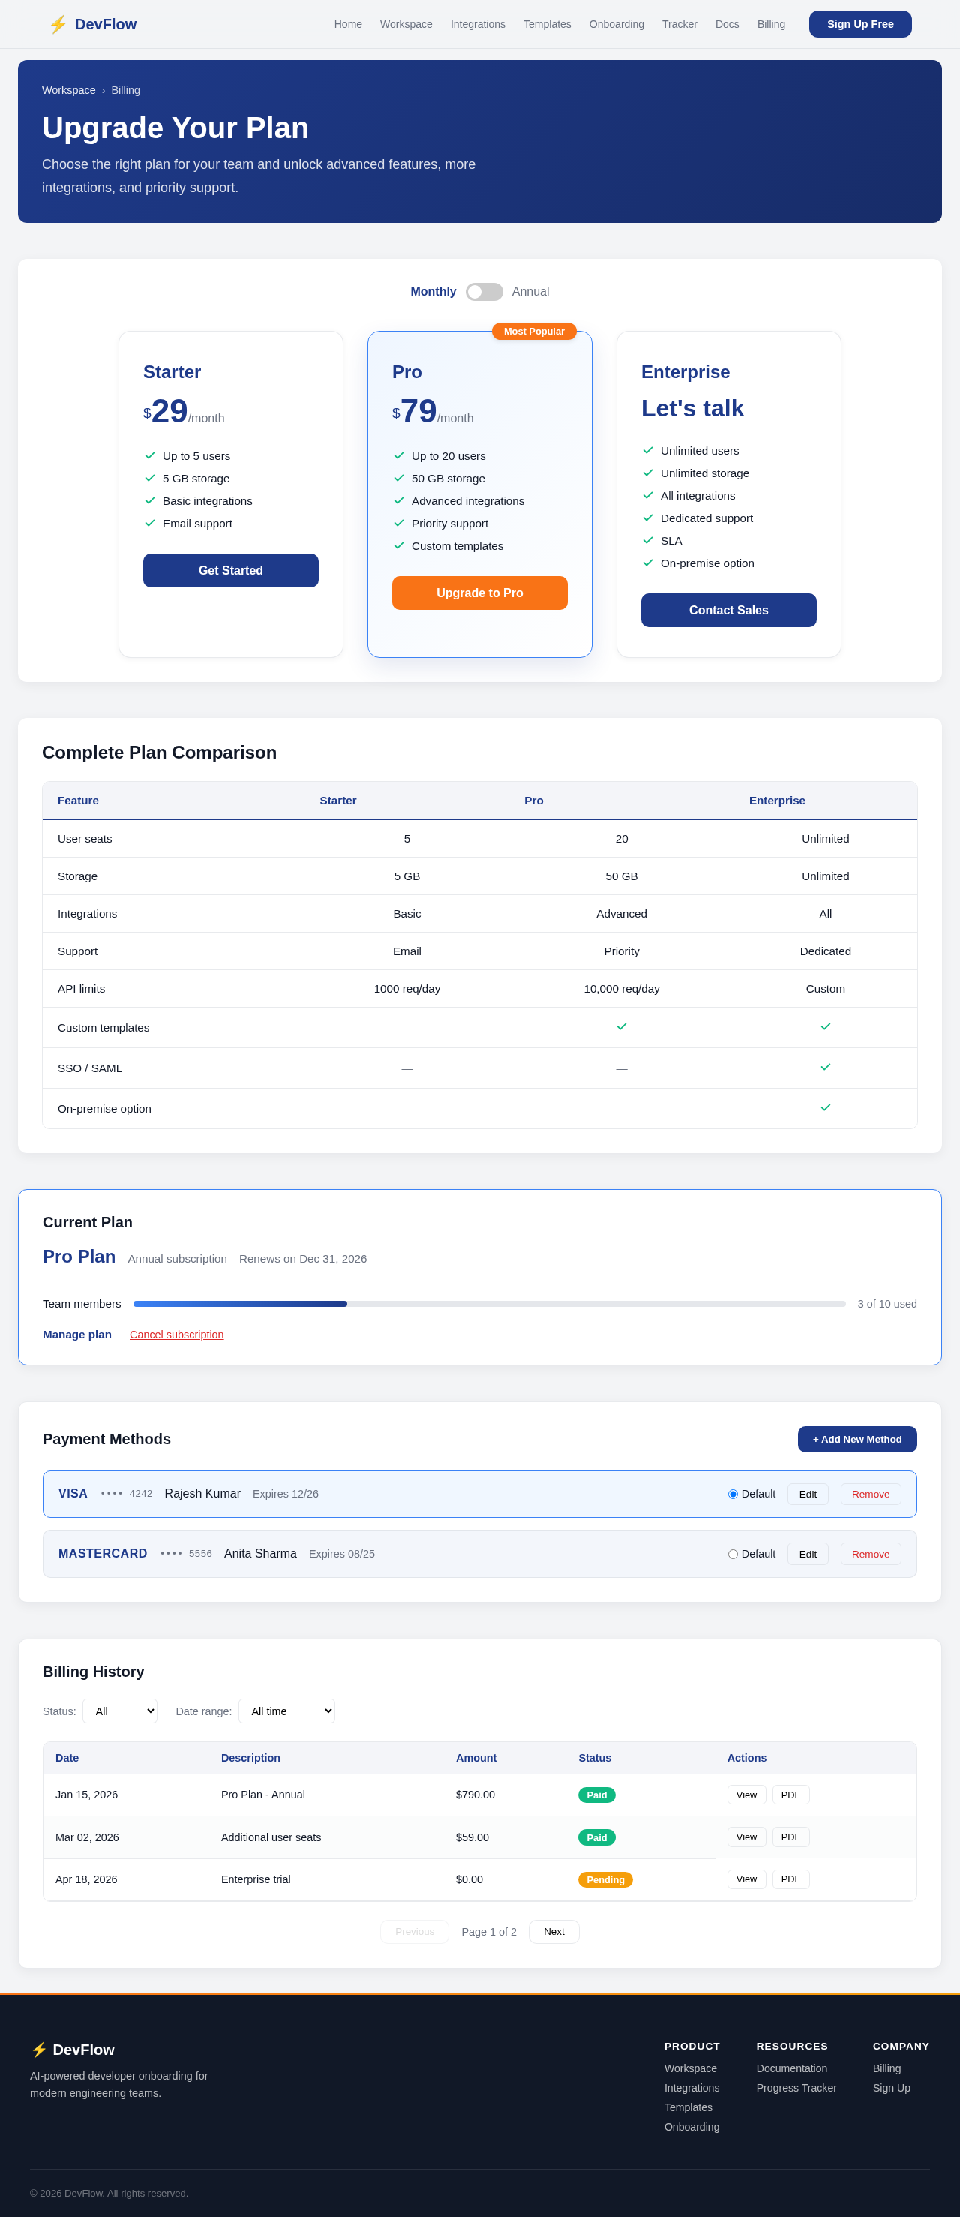Click the Cancel subscription link
The image size is (960, 2217).
(x=176, y=1335)
